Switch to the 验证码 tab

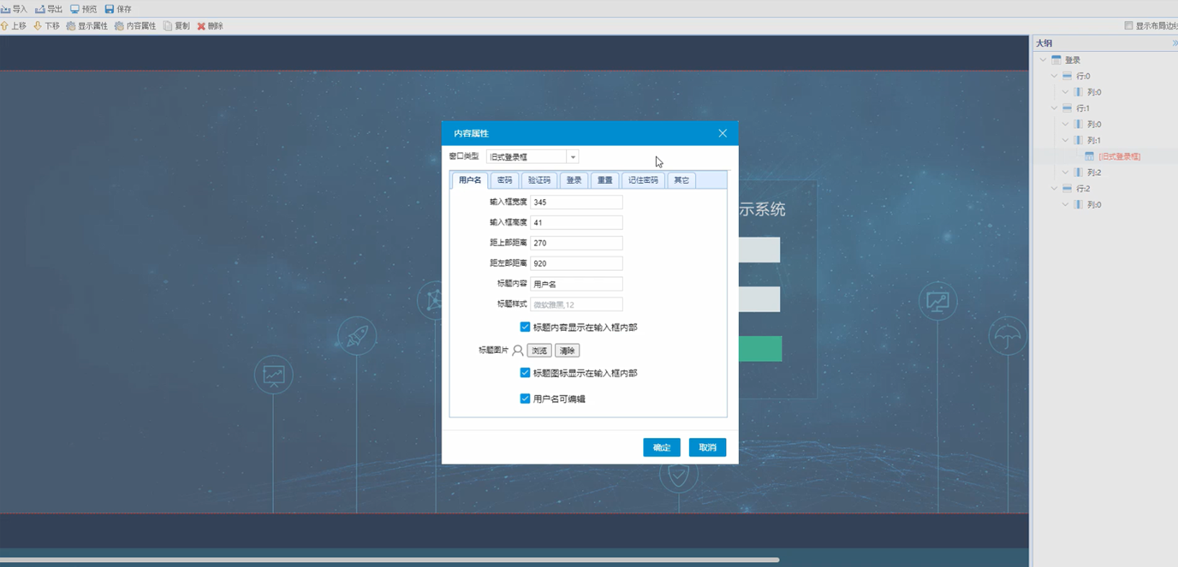(x=539, y=180)
